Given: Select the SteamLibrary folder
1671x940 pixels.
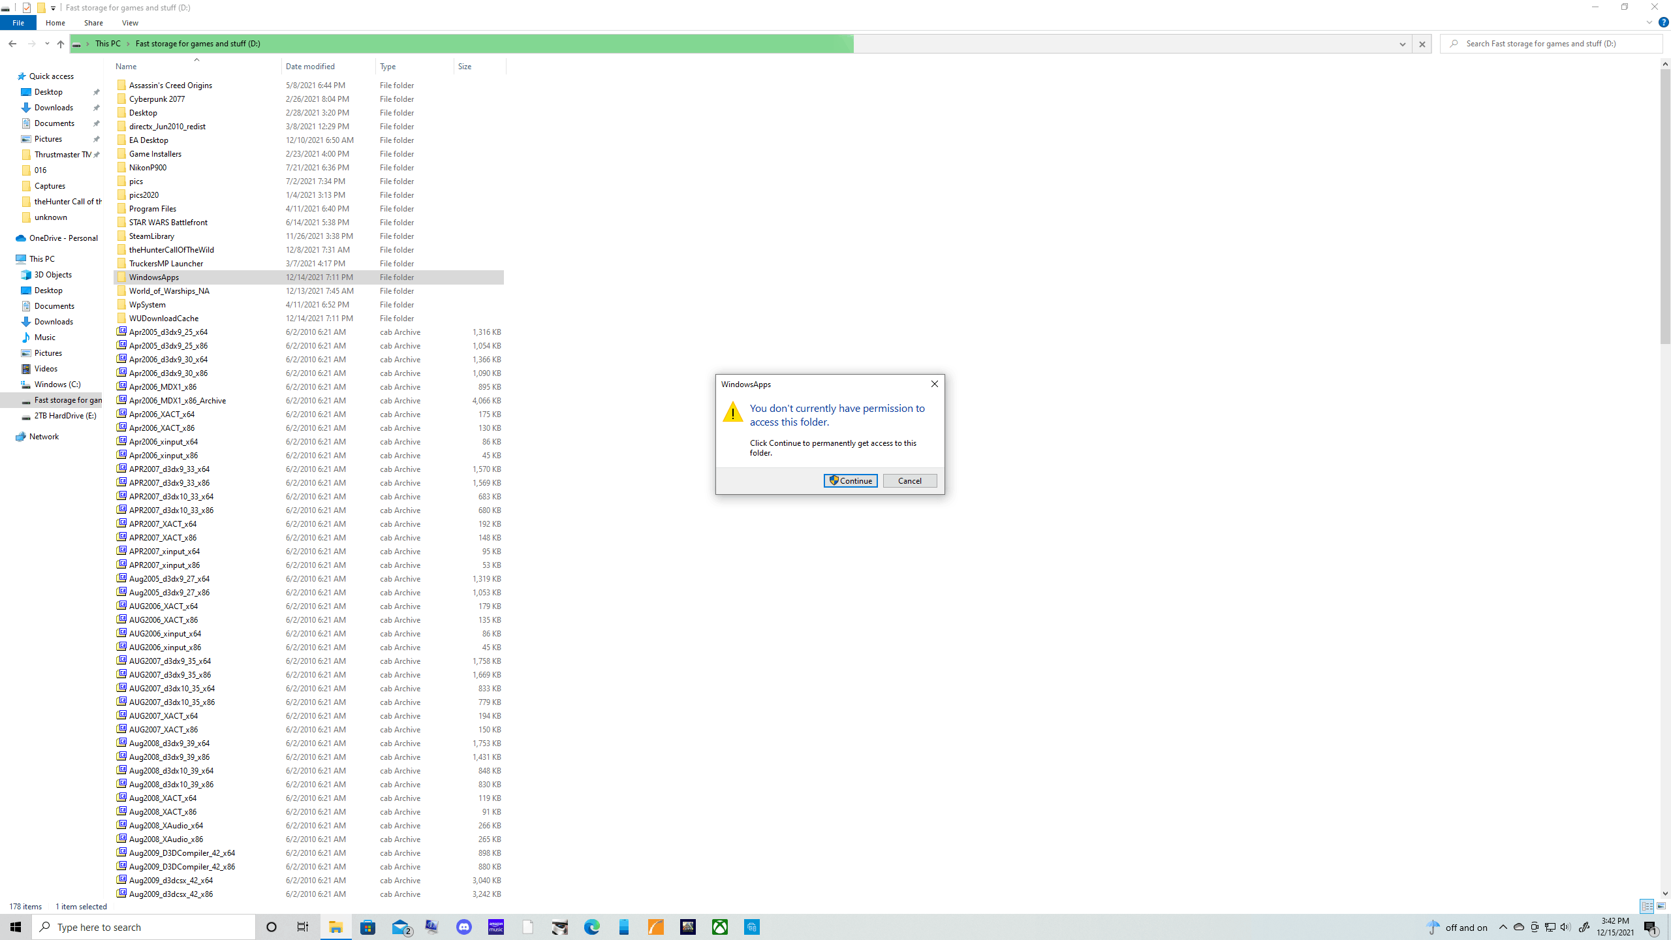Looking at the screenshot, I should click(151, 236).
